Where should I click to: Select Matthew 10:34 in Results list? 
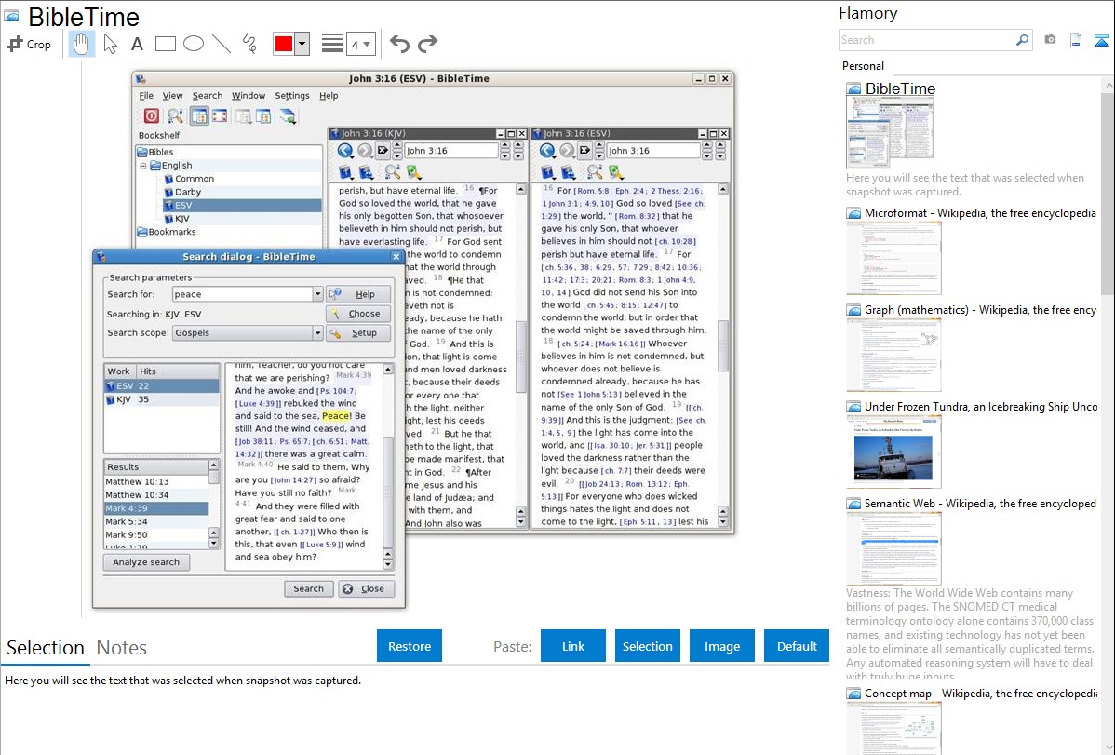pos(156,495)
